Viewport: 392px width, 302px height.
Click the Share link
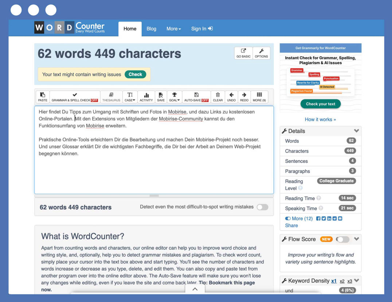tap(291, 225)
